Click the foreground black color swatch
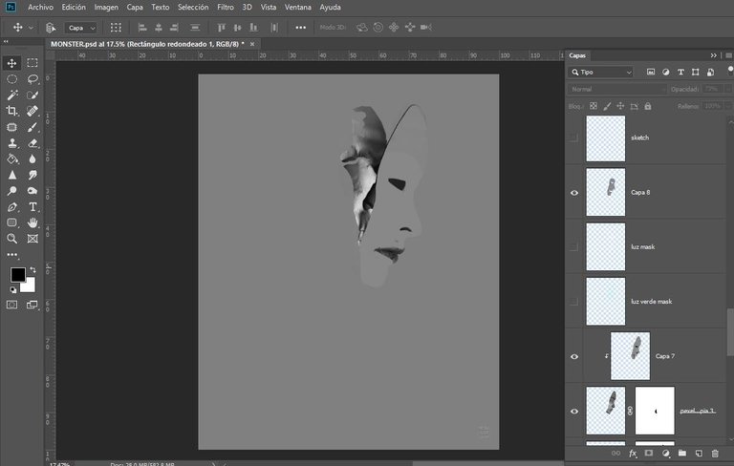 pyautogui.click(x=18, y=275)
